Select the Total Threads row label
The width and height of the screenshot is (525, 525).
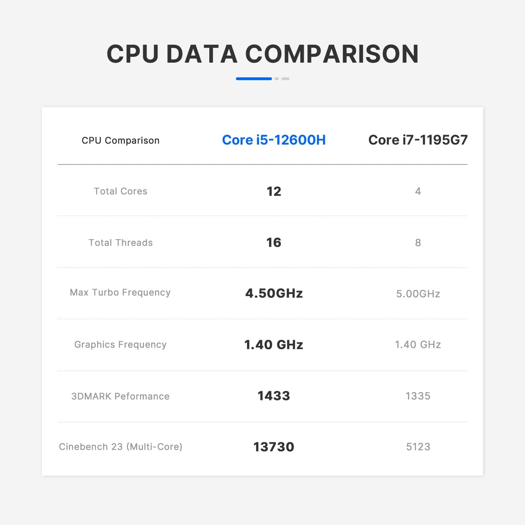pos(120,243)
